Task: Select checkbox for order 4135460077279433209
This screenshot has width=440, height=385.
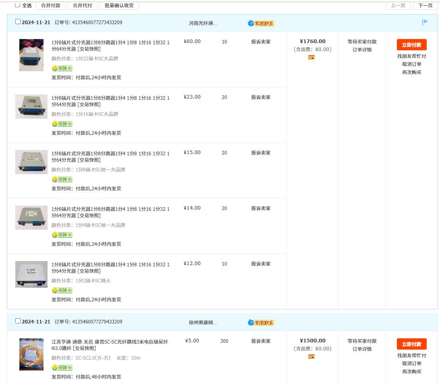Action: [18, 321]
